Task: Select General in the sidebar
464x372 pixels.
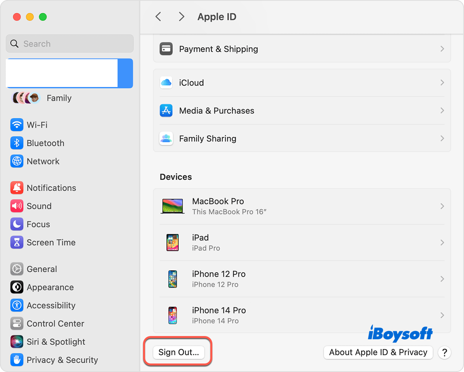Action: [42, 269]
